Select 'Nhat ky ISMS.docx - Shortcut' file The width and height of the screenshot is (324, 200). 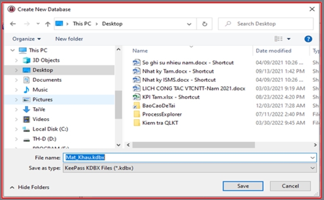click(x=179, y=80)
